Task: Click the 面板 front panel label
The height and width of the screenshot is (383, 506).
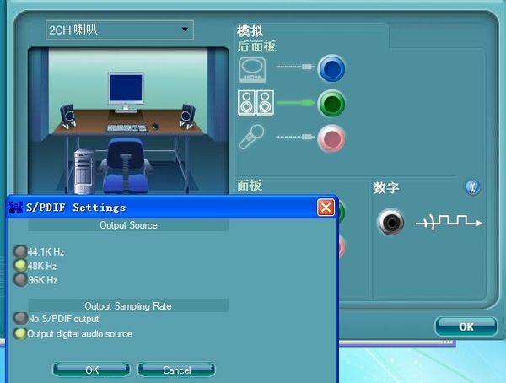Action: click(250, 186)
